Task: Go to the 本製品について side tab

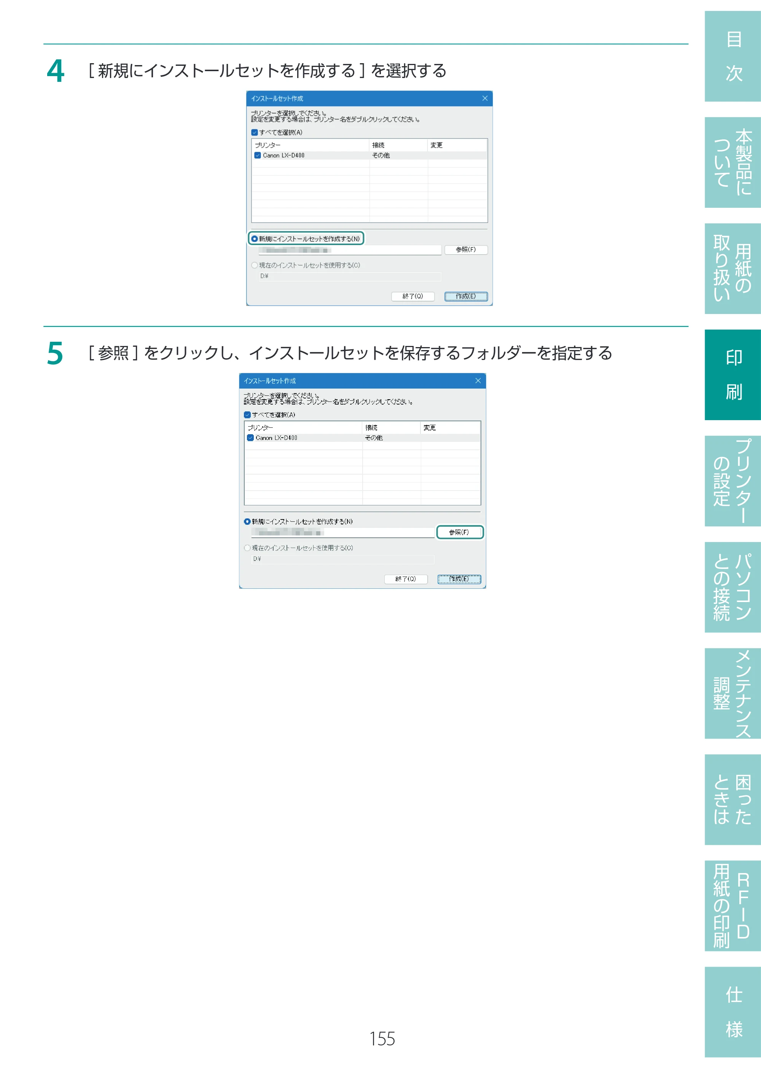Action: point(732,162)
